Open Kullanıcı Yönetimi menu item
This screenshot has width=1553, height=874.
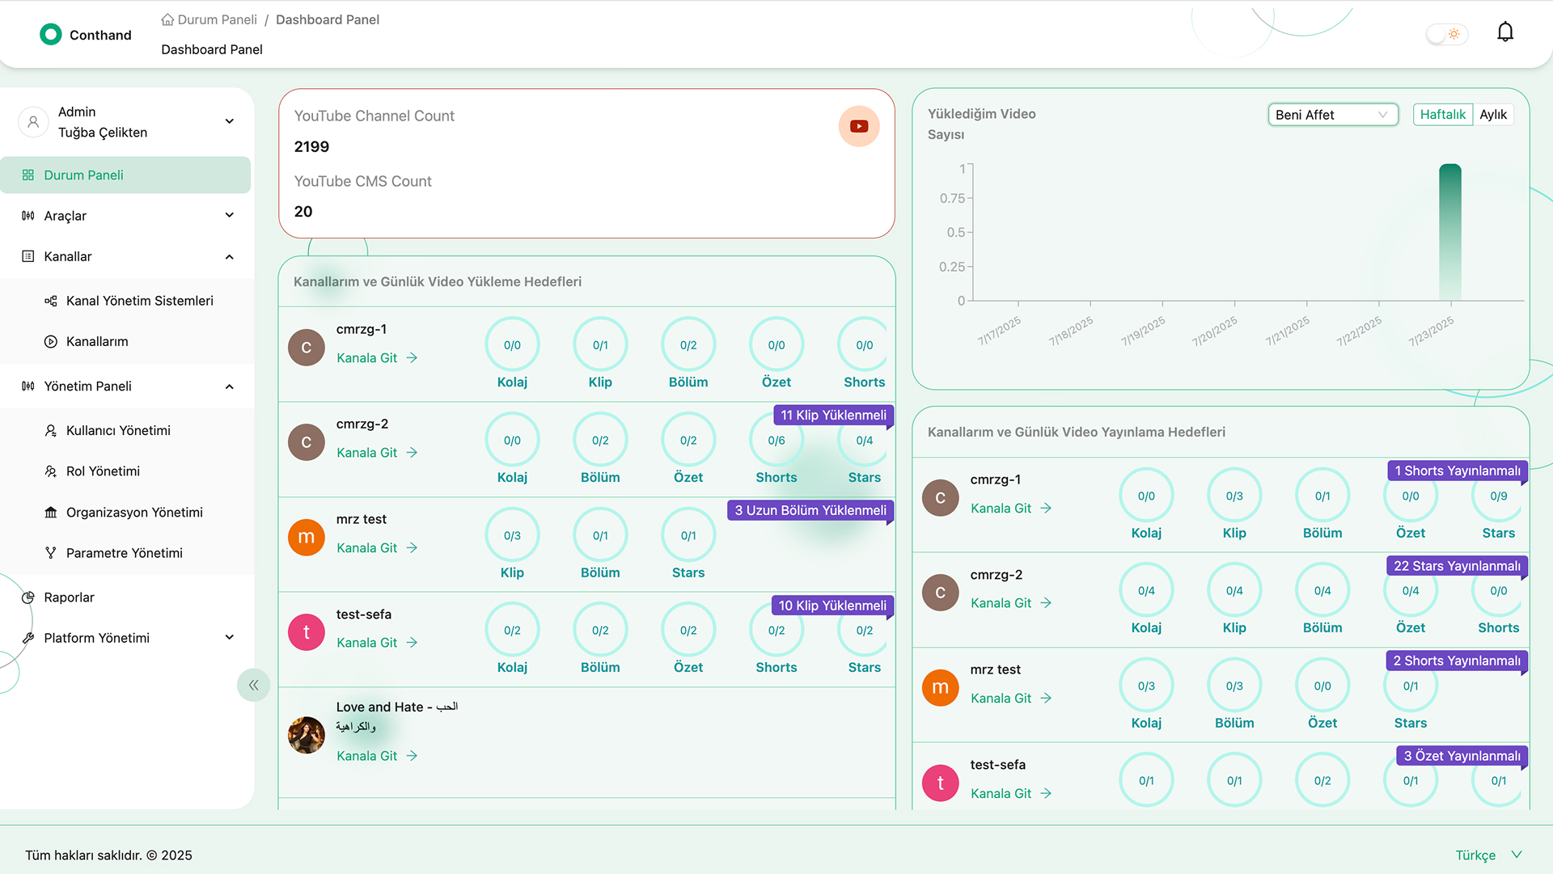[x=118, y=430]
